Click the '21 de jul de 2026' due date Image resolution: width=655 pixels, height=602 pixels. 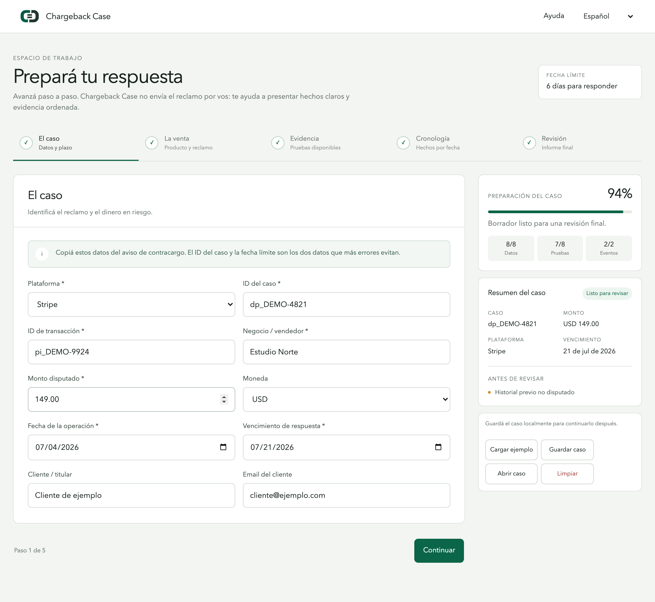(589, 351)
